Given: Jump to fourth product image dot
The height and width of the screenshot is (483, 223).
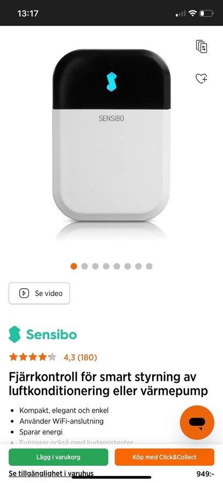Looking at the screenshot, I should coord(106,266).
